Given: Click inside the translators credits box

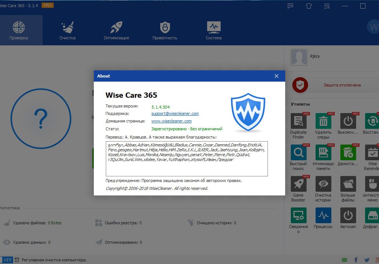Looking at the screenshot, I should (x=186, y=159).
